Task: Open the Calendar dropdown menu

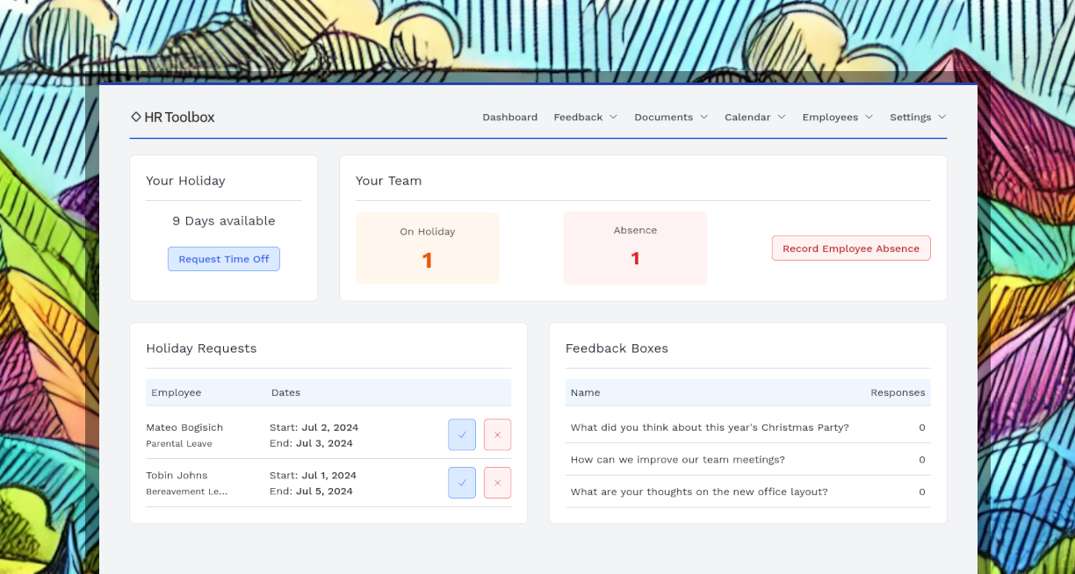Action: click(755, 117)
